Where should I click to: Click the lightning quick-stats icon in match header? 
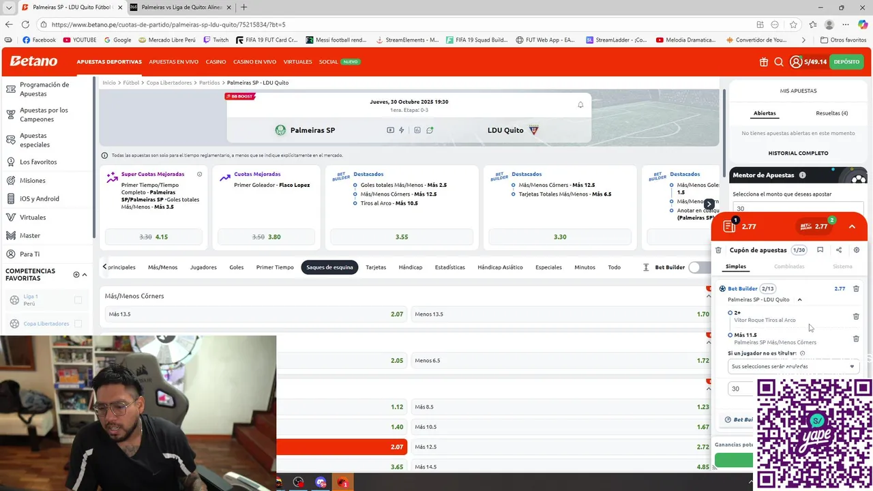pos(402,130)
